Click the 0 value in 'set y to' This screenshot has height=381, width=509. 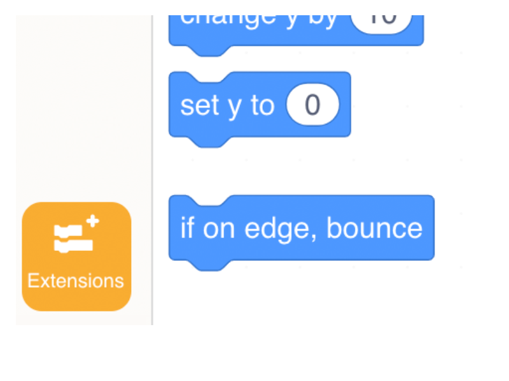pos(312,105)
